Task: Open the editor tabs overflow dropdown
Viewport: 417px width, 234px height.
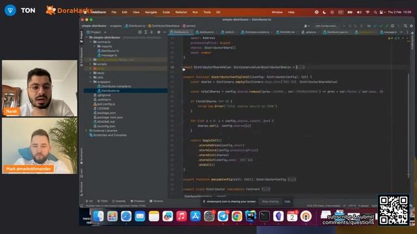Action: [401, 32]
